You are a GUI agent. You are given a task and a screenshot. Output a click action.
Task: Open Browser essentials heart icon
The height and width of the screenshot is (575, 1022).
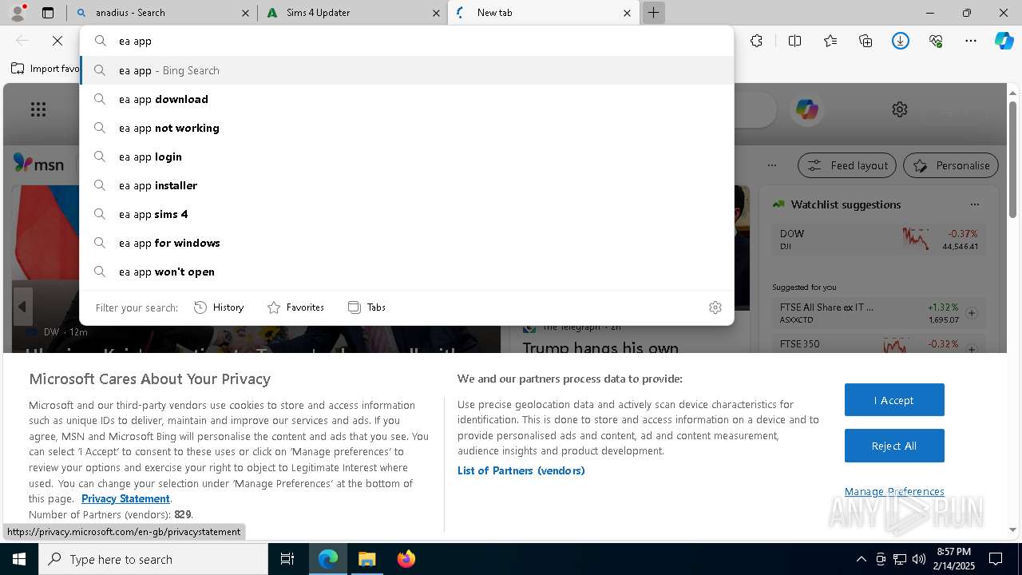point(936,41)
